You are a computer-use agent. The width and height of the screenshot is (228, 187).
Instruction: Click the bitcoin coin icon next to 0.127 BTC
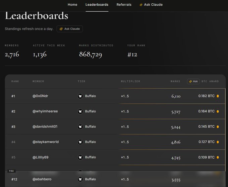tap(218, 142)
